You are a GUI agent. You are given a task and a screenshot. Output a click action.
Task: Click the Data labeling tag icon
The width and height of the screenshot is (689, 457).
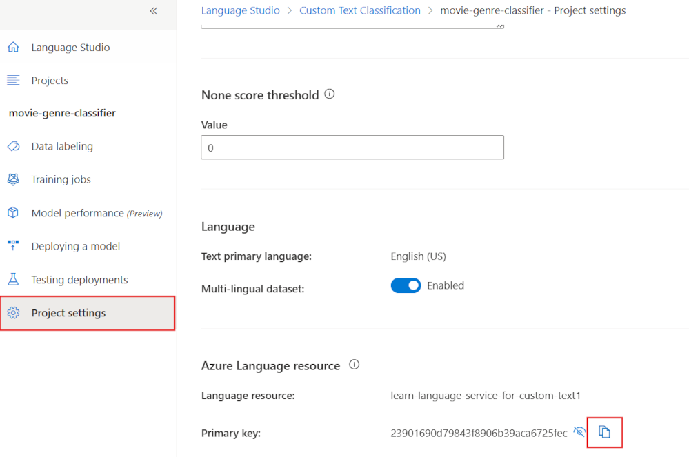pos(13,146)
